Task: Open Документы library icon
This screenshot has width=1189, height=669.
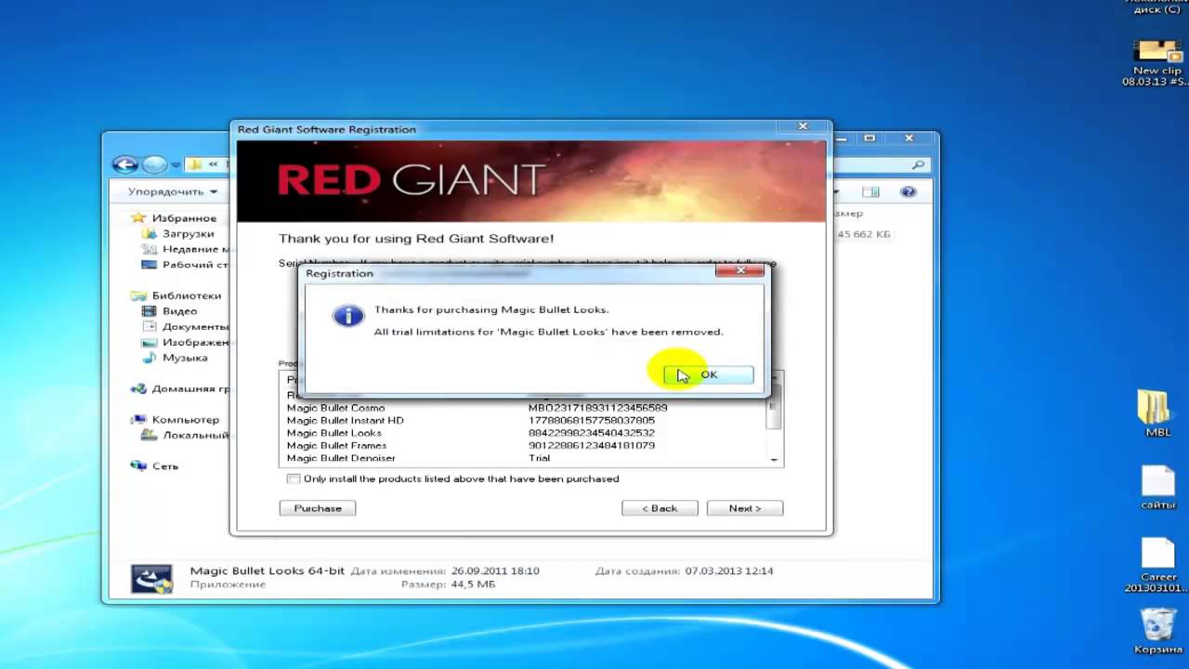Action: coord(149,327)
